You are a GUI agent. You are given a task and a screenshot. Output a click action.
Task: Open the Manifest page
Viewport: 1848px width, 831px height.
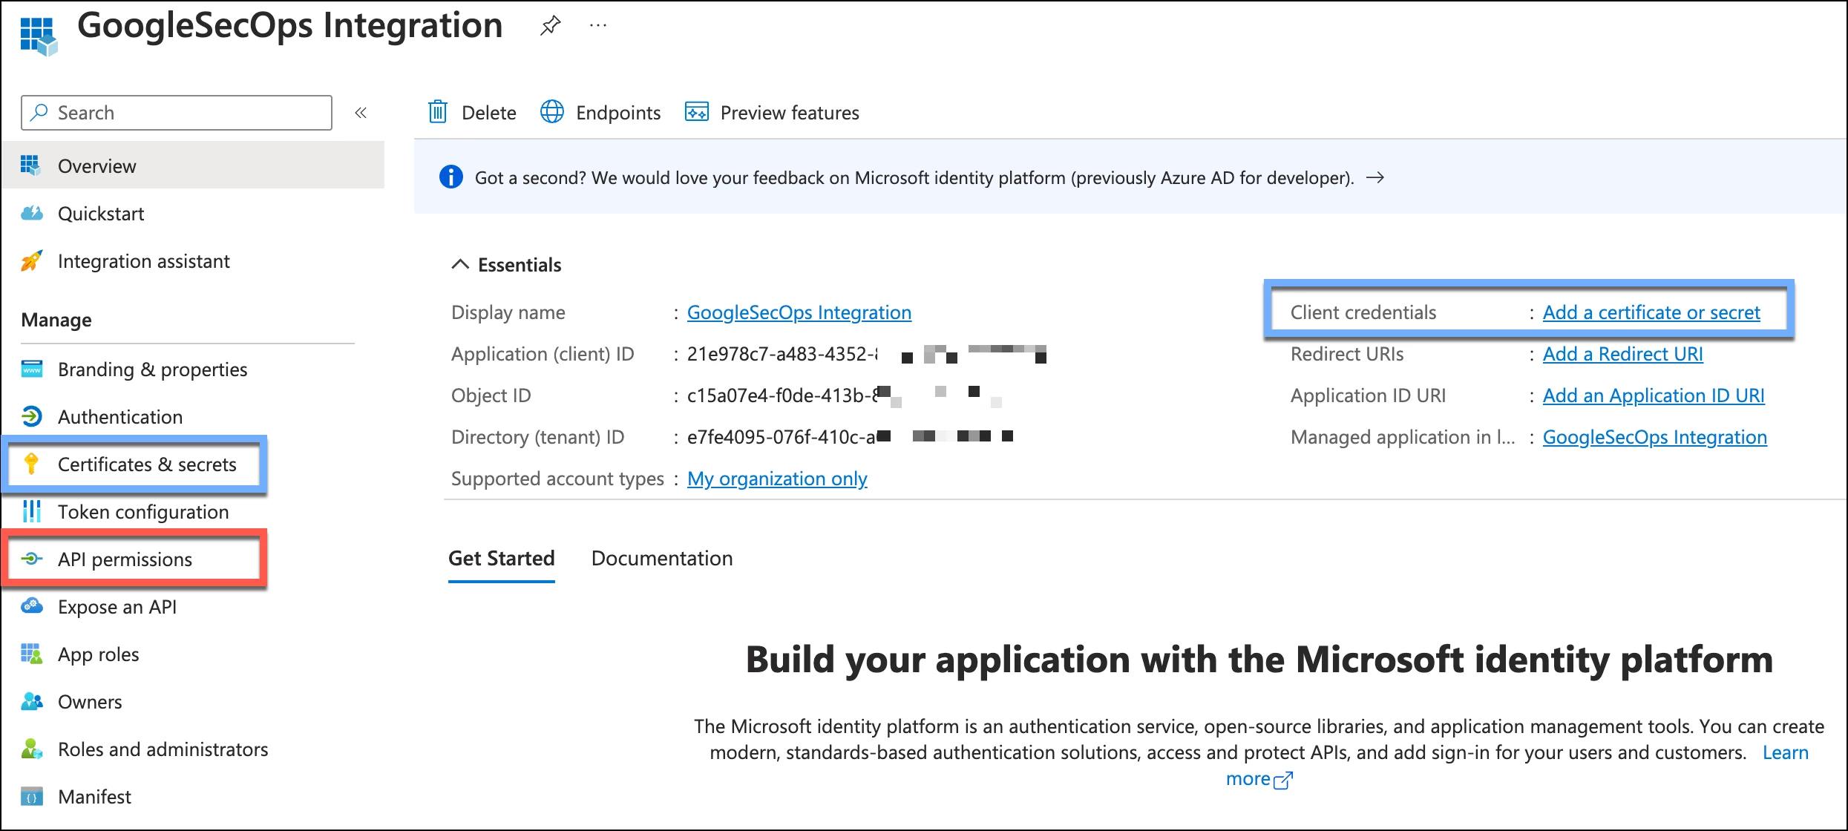point(95,797)
